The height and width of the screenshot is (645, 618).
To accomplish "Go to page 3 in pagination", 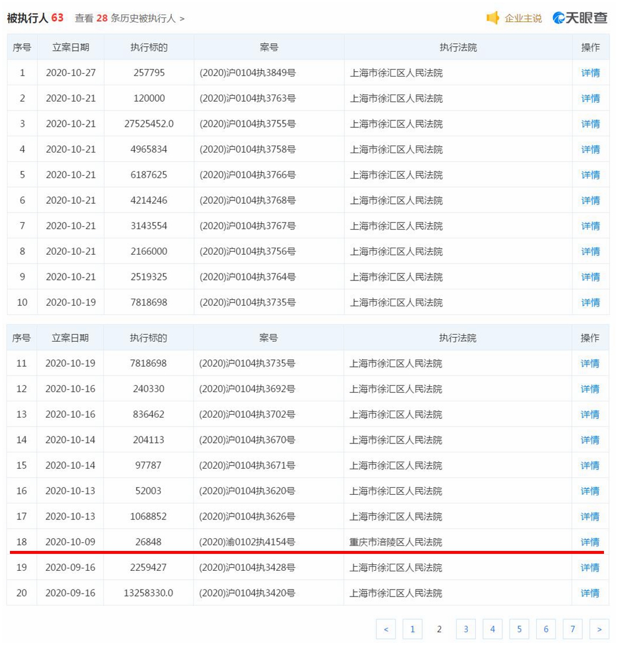I will pyautogui.click(x=466, y=629).
